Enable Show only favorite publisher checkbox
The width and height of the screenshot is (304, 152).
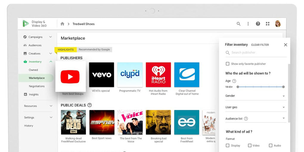[x=227, y=64]
